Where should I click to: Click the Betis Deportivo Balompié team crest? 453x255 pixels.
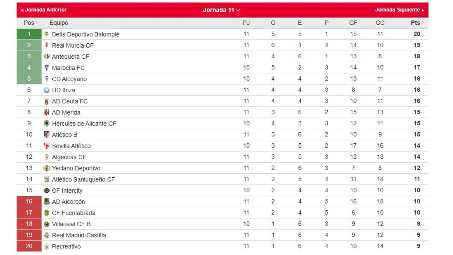point(47,34)
